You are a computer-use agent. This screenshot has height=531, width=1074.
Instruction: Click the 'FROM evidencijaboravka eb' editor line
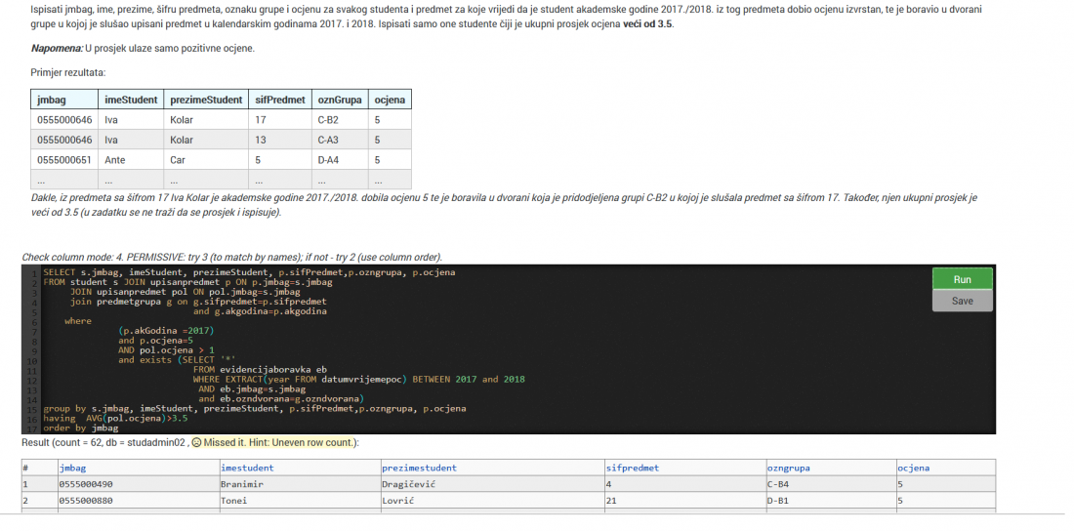pyautogui.click(x=260, y=369)
